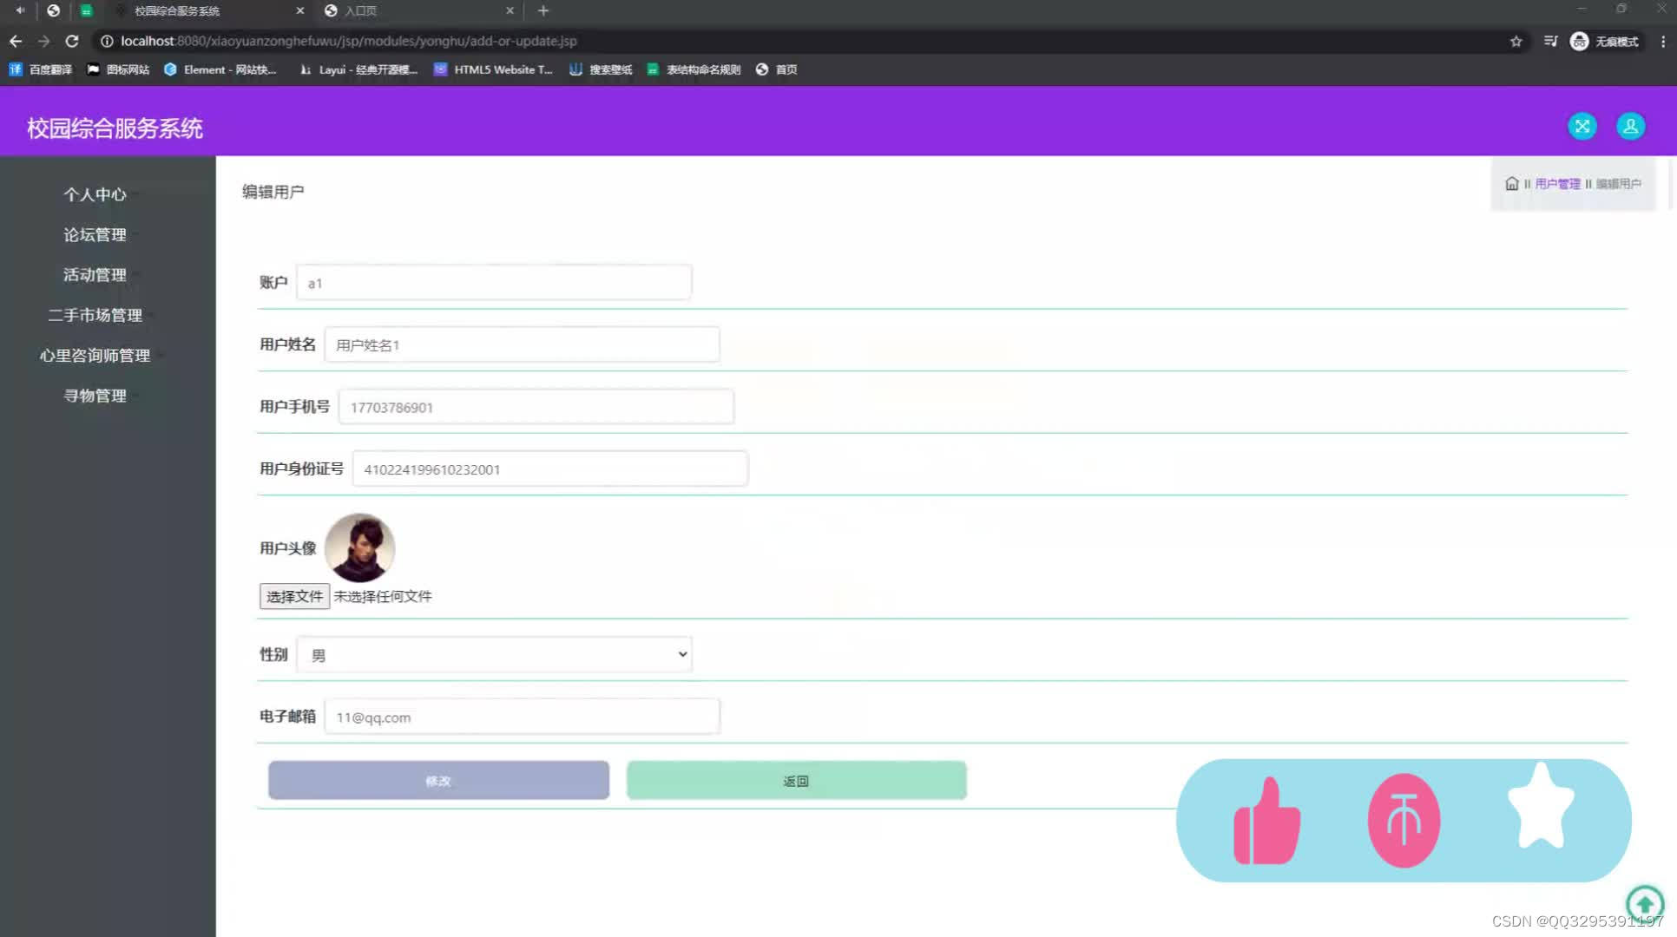Open 心里咨询师管理 in the sidebar
The image size is (1677, 937).
pyautogui.click(x=95, y=355)
